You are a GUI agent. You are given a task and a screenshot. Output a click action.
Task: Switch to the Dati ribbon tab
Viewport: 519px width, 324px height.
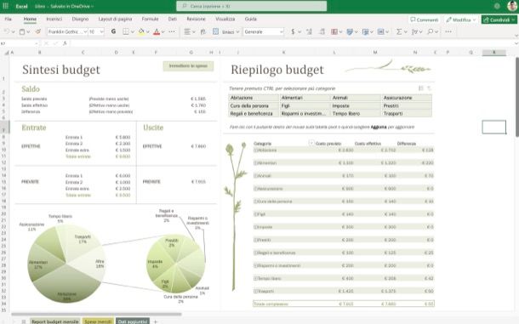(x=173, y=20)
